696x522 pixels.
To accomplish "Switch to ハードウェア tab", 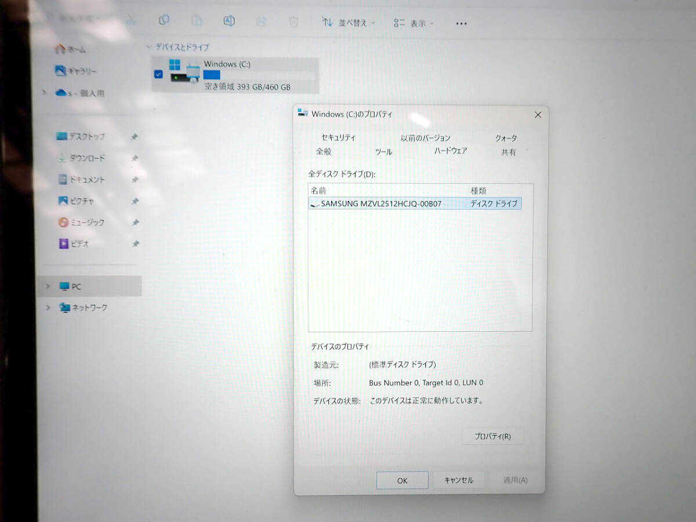I will point(451,151).
